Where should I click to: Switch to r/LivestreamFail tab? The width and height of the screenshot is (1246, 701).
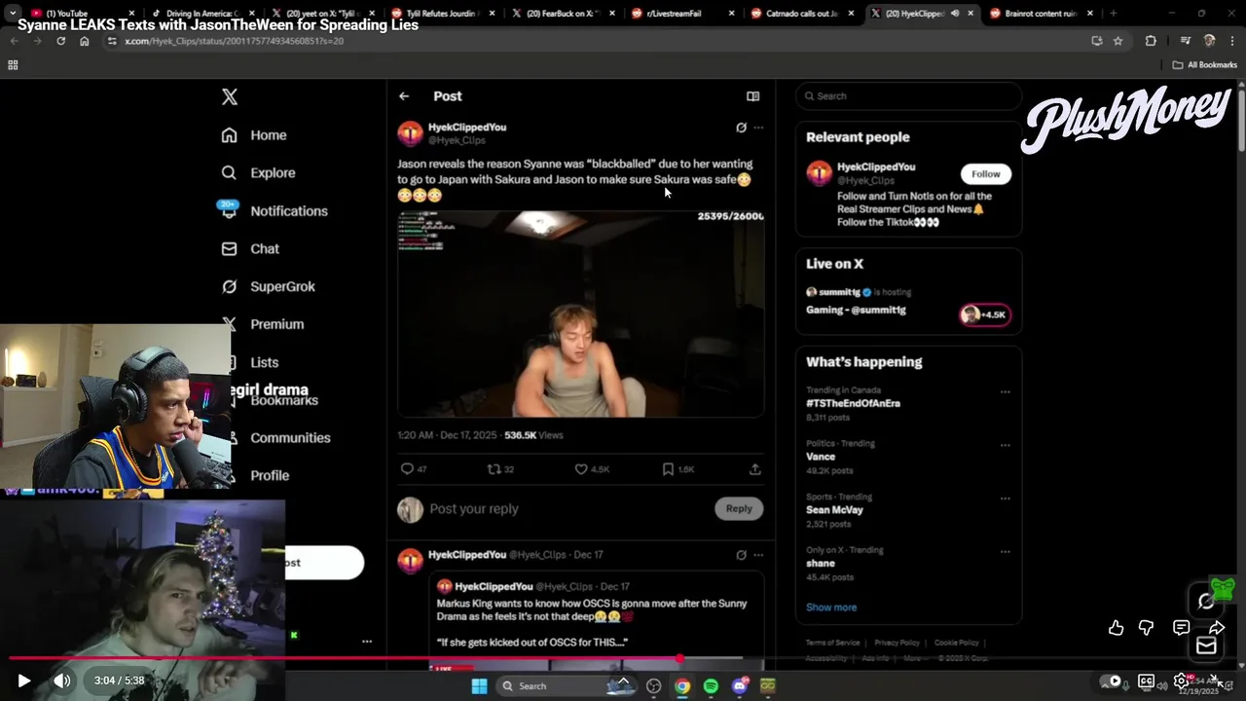682,14
